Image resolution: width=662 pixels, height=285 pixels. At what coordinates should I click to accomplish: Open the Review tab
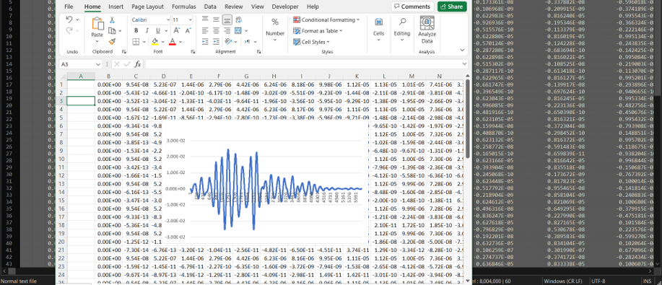[x=233, y=6]
